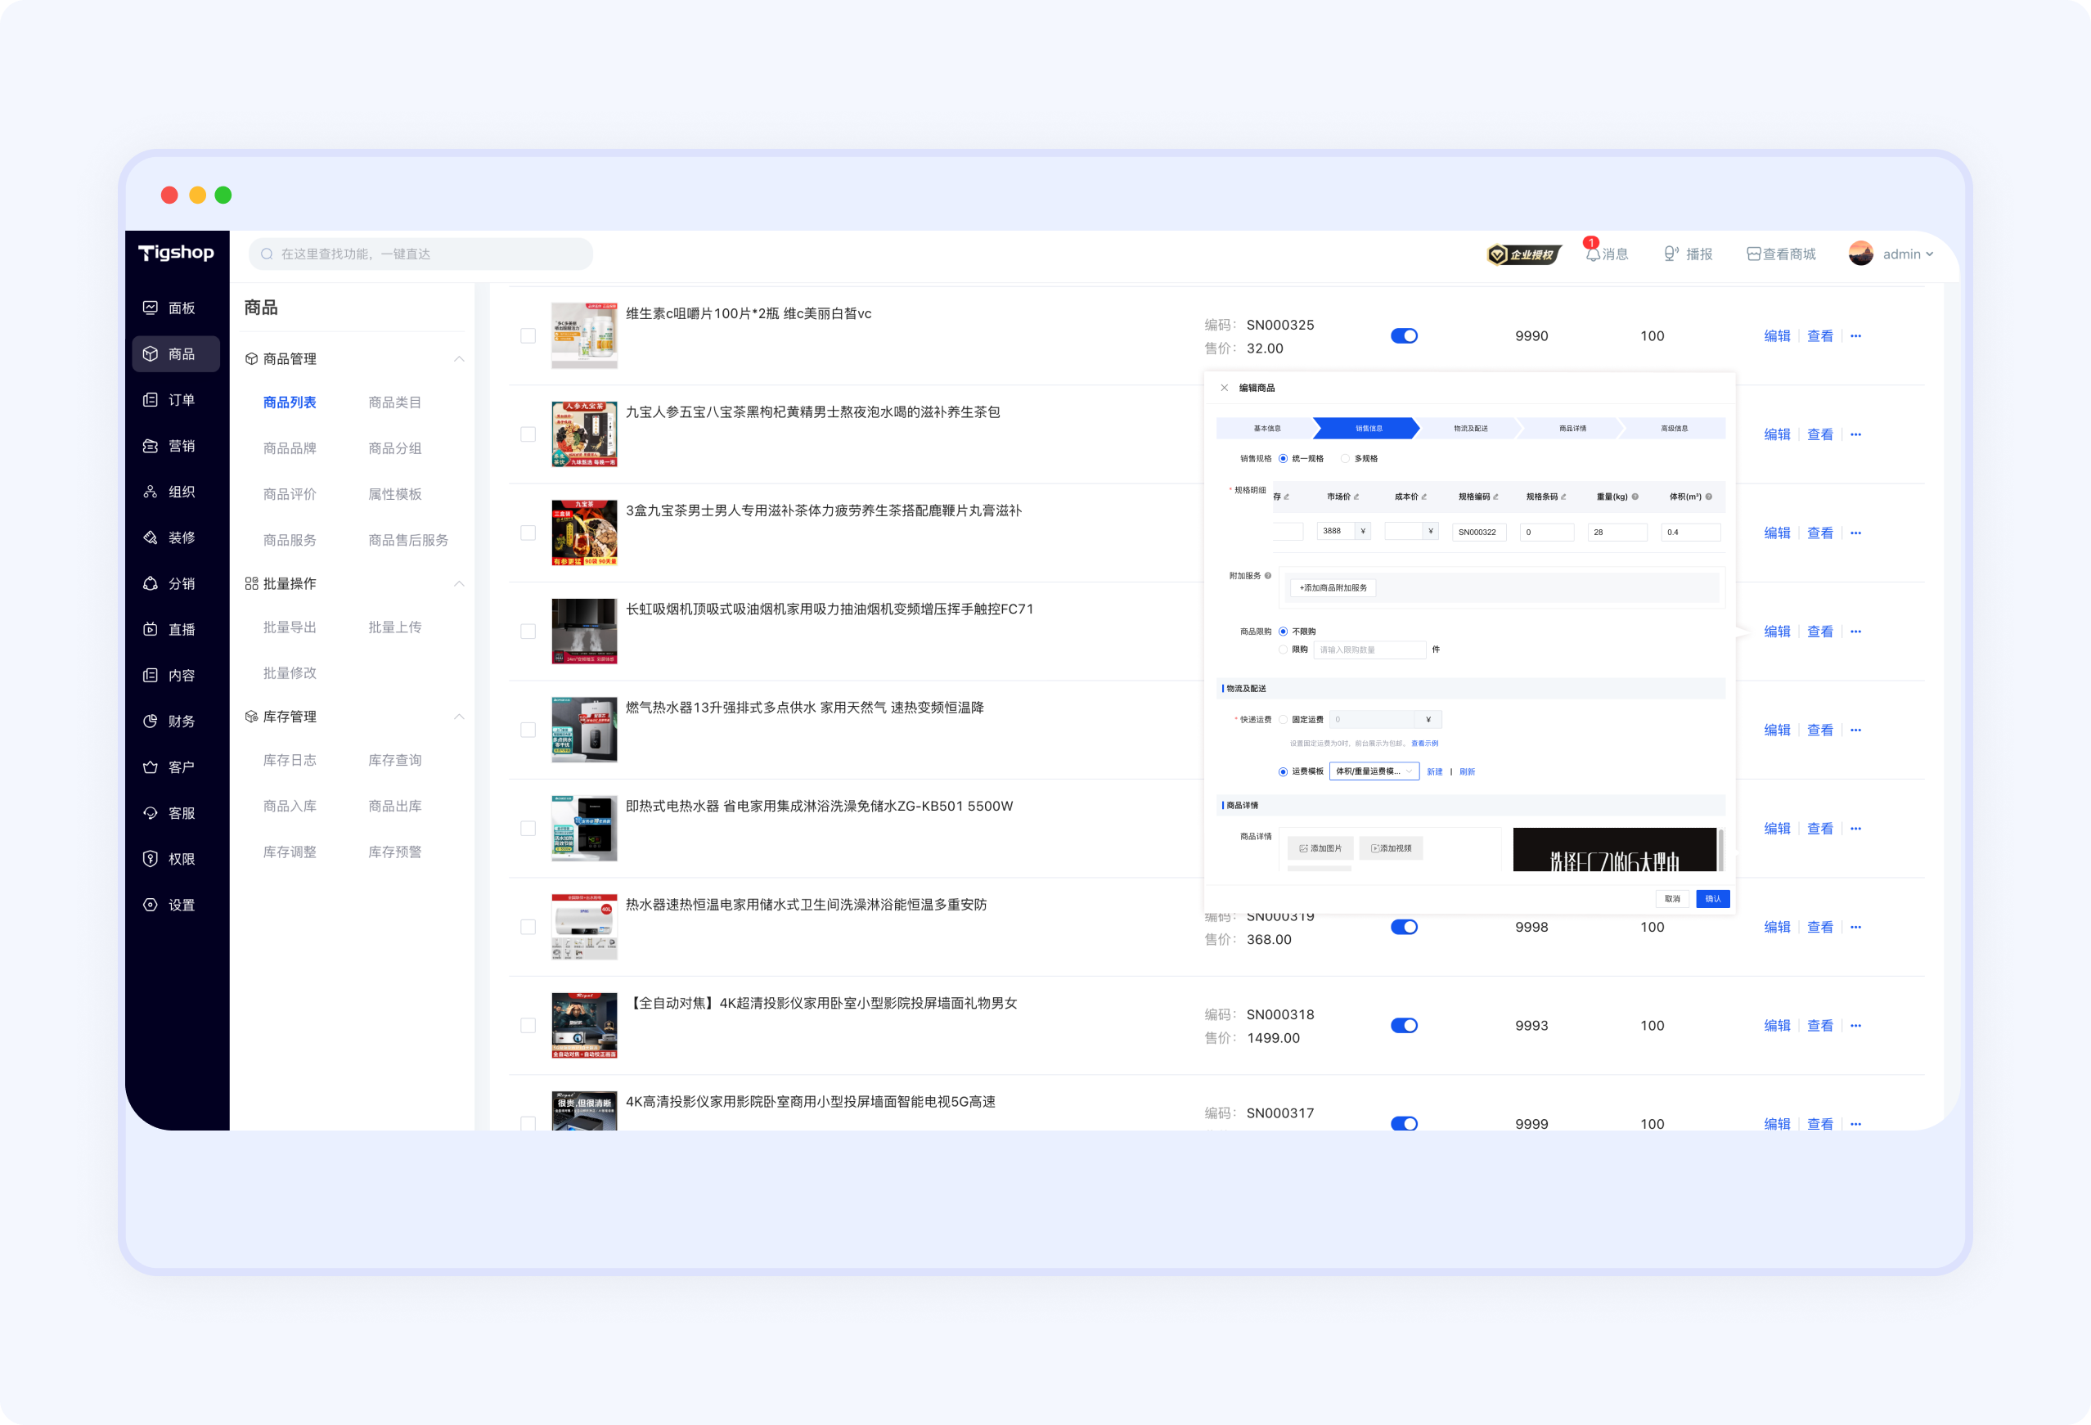The image size is (2091, 1425).
Task: Click the 消息 notification bell icon
Action: point(1593,254)
